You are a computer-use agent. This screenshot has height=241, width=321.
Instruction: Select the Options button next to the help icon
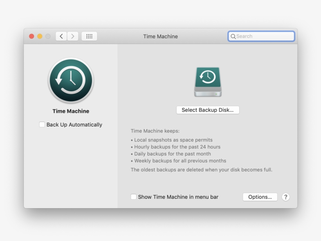(260, 197)
